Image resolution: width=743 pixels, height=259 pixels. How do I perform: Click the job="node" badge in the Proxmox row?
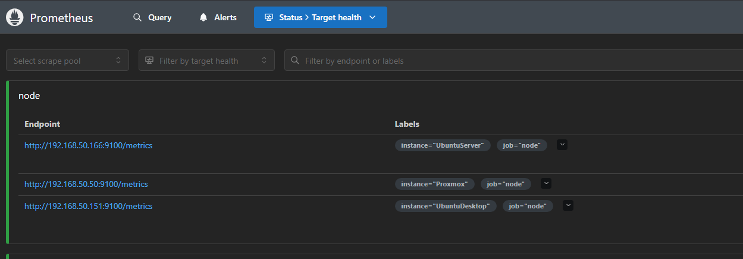506,184
